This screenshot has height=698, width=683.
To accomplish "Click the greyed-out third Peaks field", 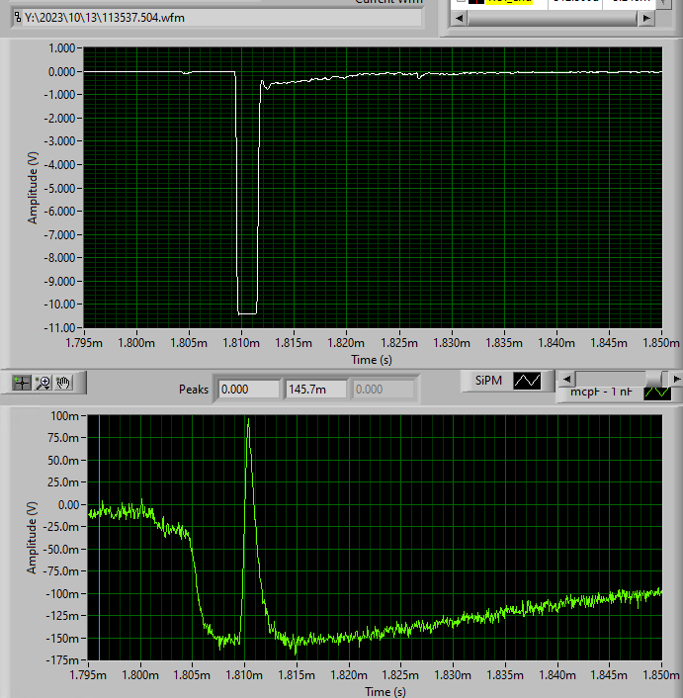I will pyautogui.click(x=383, y=390).
